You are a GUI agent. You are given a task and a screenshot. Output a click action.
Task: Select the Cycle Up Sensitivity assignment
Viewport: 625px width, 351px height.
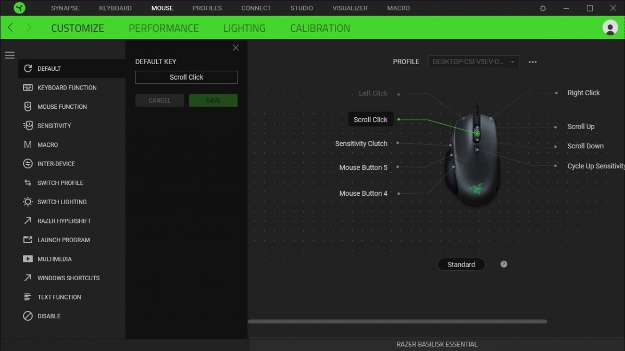(x=596, y=166)
